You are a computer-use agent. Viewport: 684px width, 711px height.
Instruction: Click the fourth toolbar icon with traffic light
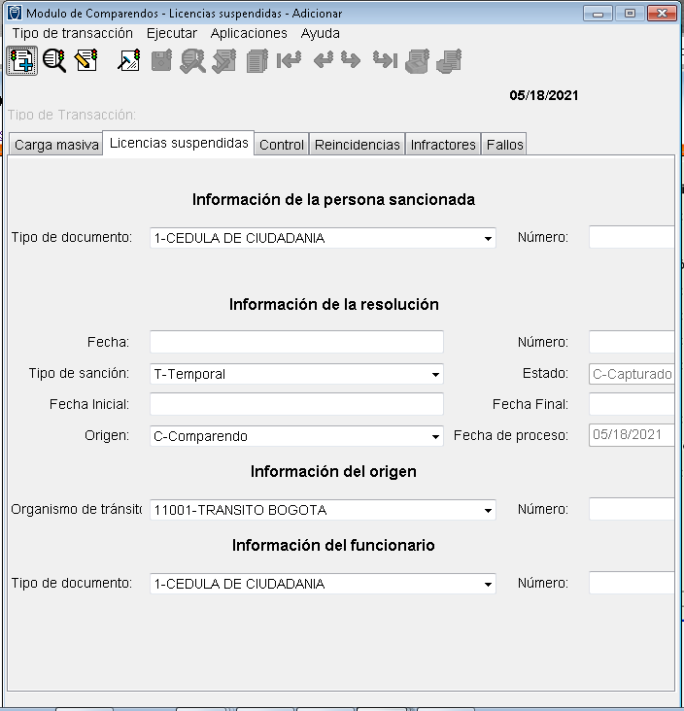(129, 61)
